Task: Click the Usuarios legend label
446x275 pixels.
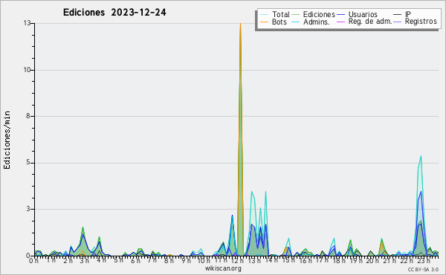Action: 363,14
